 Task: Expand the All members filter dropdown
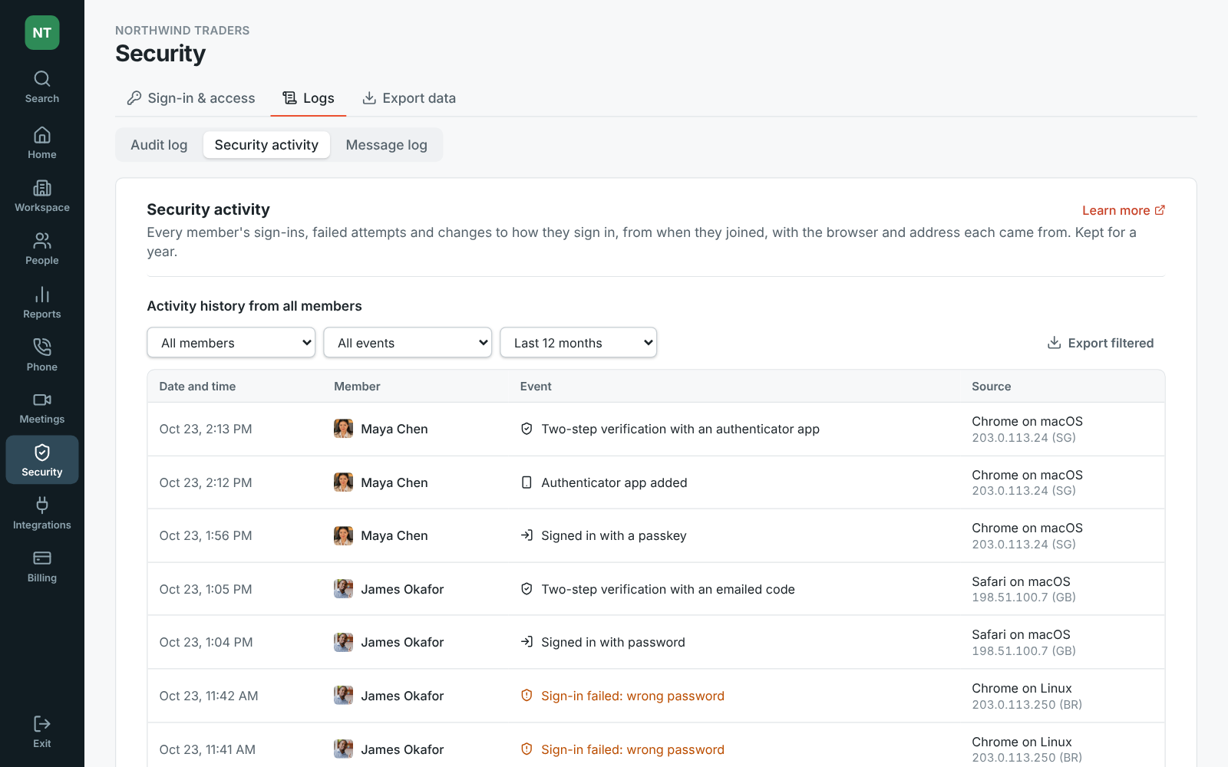click(231, 343)
